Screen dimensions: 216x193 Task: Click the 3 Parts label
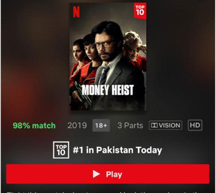(130, 126)
